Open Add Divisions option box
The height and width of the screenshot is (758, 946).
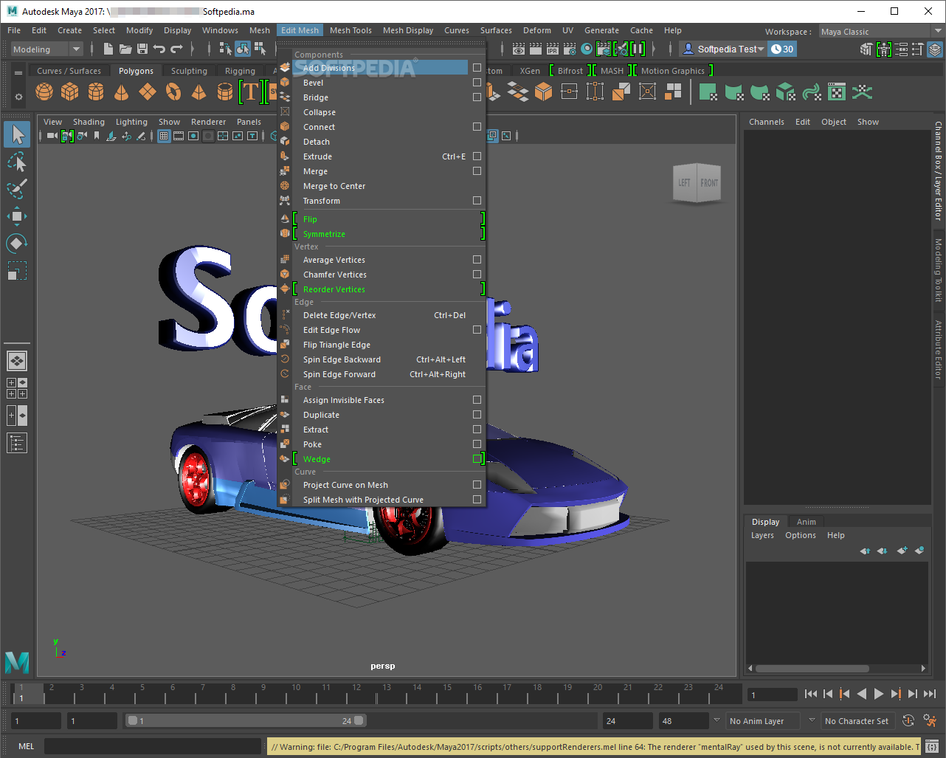(x=477, y=67)
